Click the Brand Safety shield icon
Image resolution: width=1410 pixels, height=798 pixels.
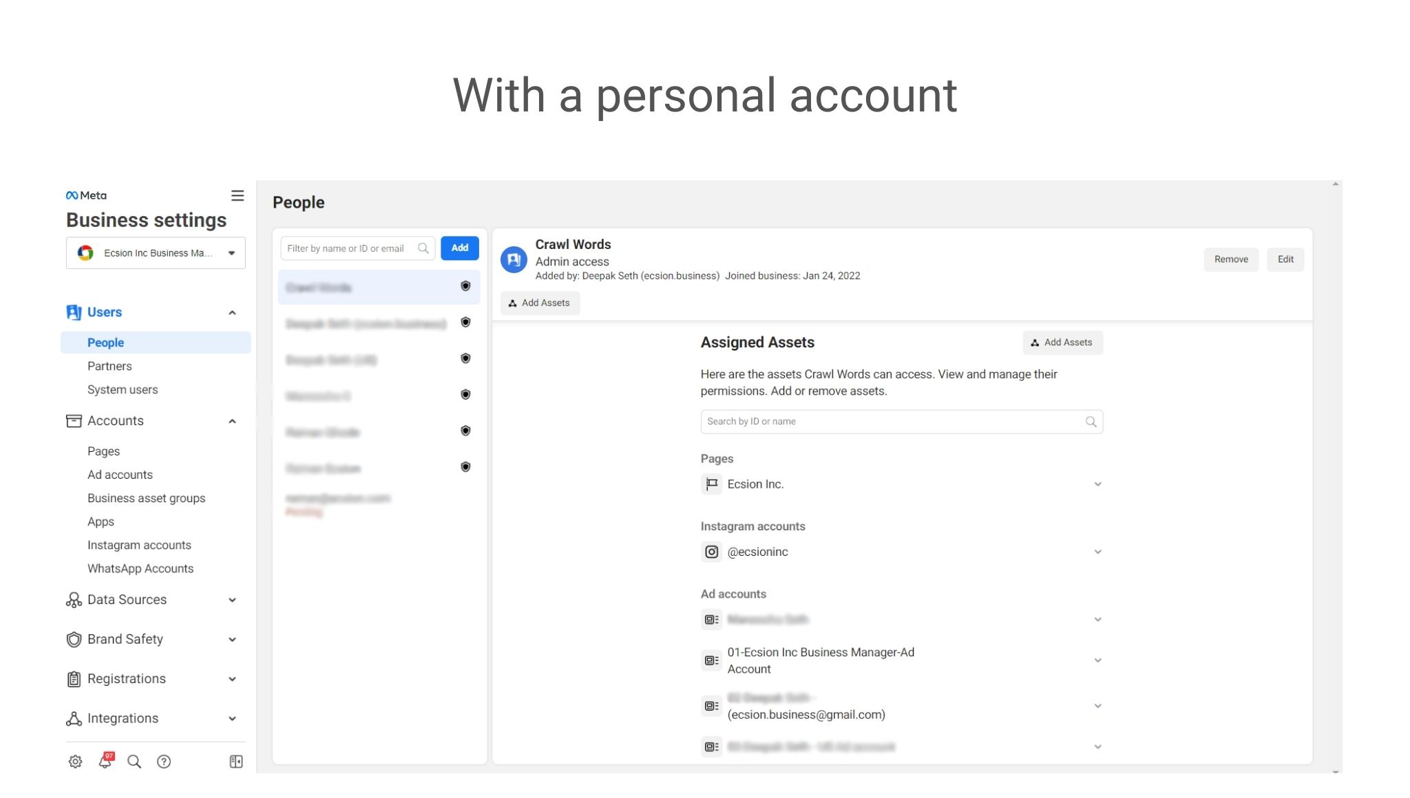74,640
